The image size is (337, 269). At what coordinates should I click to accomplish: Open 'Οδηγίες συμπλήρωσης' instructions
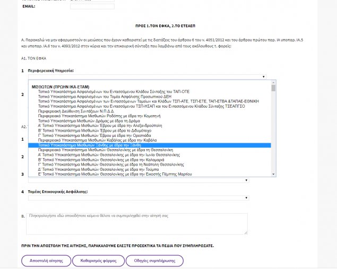point(154,261)
